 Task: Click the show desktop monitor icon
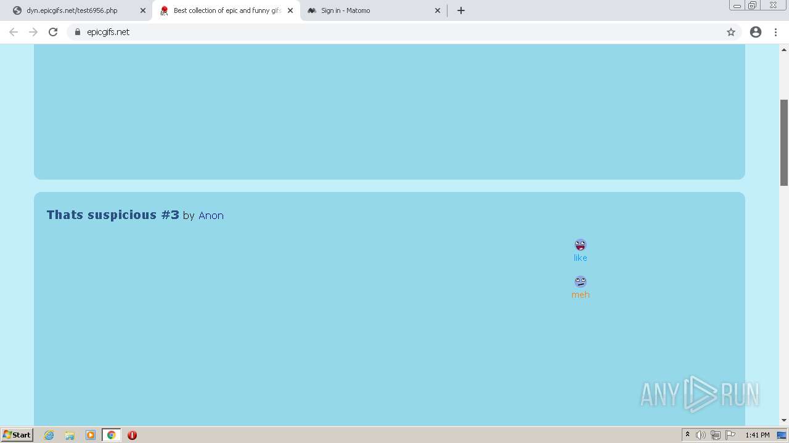[782, 435]
